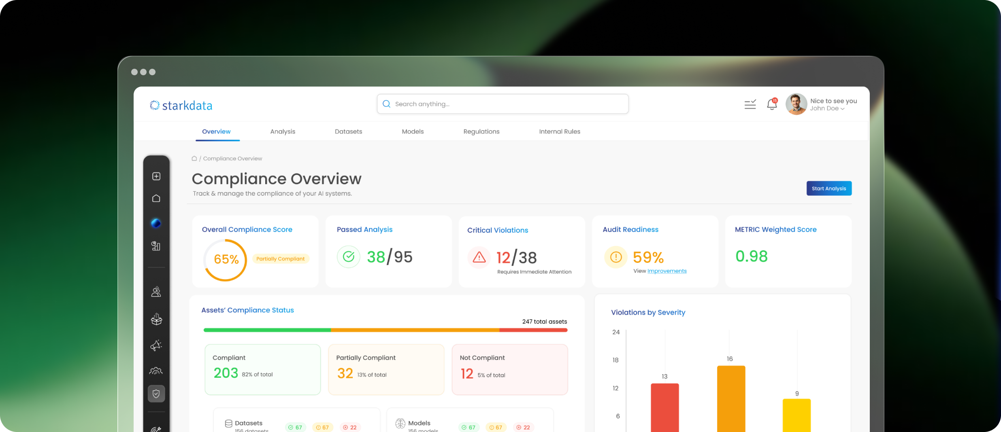The image size is (1001, 432).
Task: Click the orange bar labeled 16
Action: point(731,399)
